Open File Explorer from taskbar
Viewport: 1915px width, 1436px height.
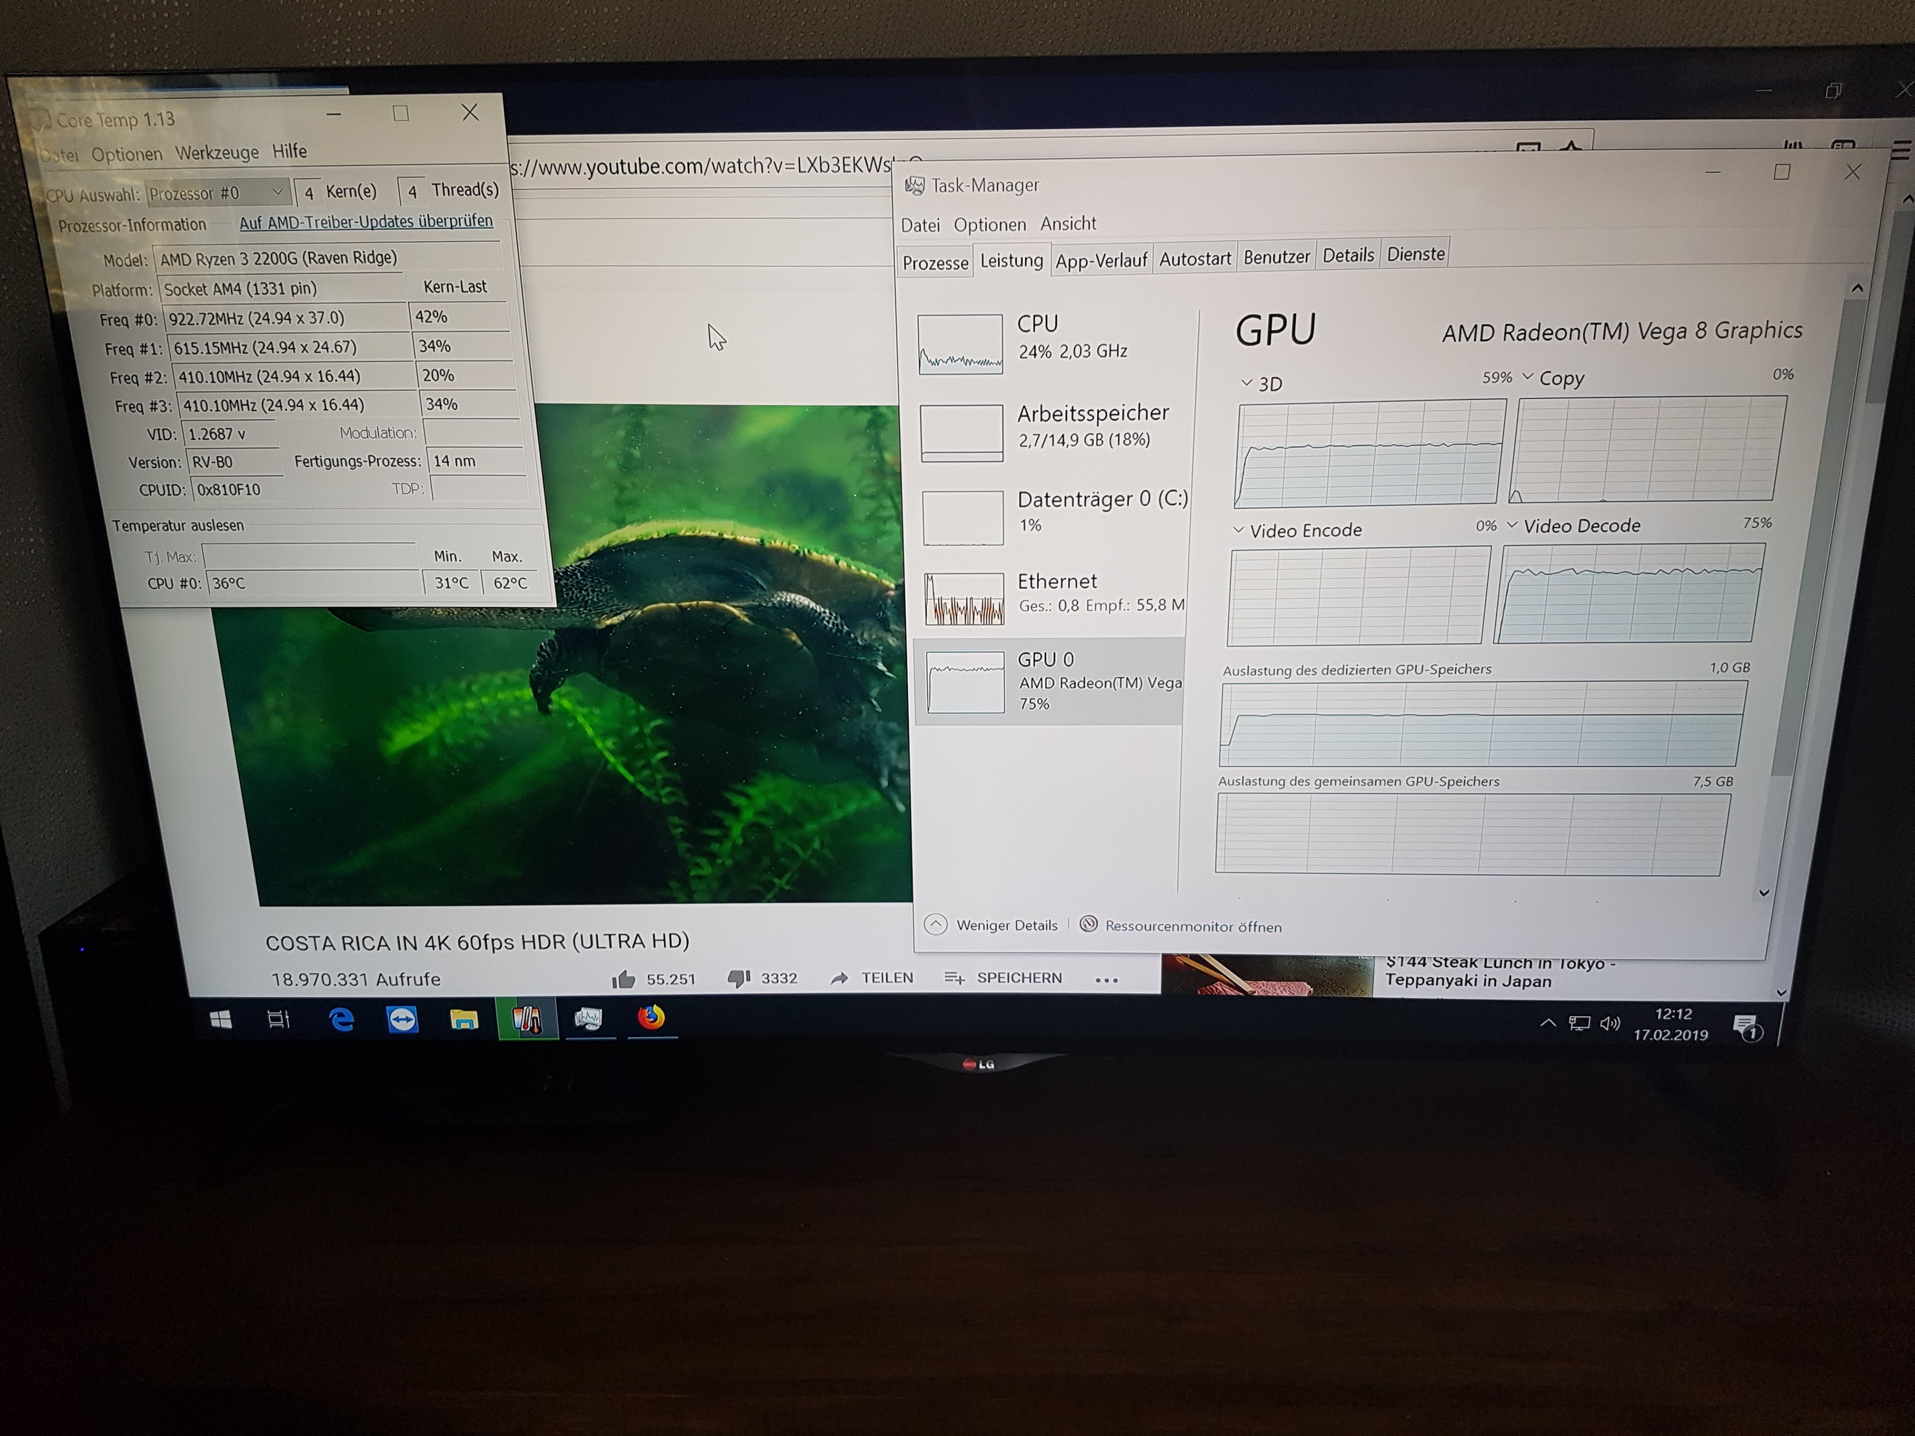(x=464, y=1020)
